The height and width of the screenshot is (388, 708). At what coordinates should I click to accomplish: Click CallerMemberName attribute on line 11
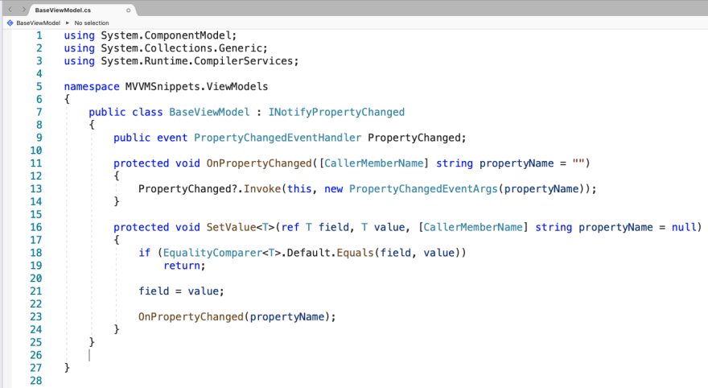tap(374, 163)
